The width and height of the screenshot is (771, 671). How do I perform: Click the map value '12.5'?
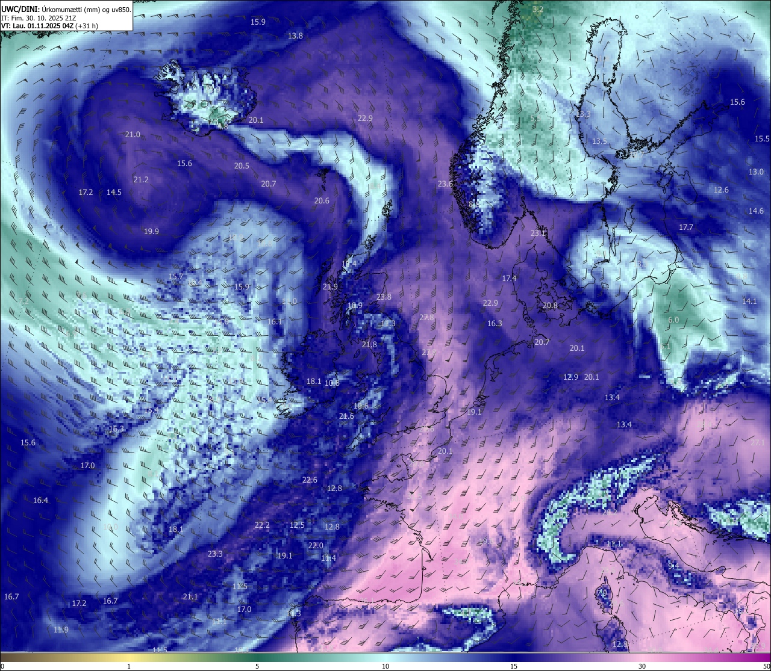click(x=297, y=525)
